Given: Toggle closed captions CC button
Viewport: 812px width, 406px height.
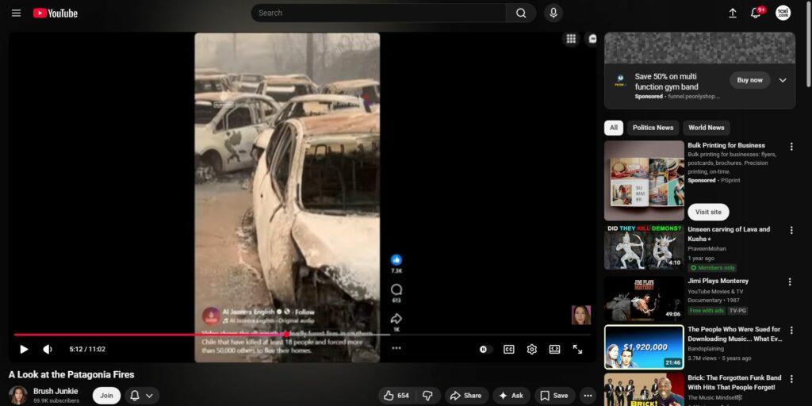Looking at the screenshot, I should [x=508, y=349].
